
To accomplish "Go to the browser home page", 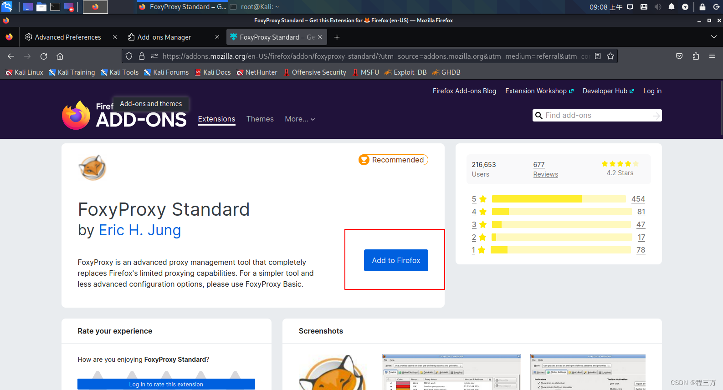I will click(60, 56).
